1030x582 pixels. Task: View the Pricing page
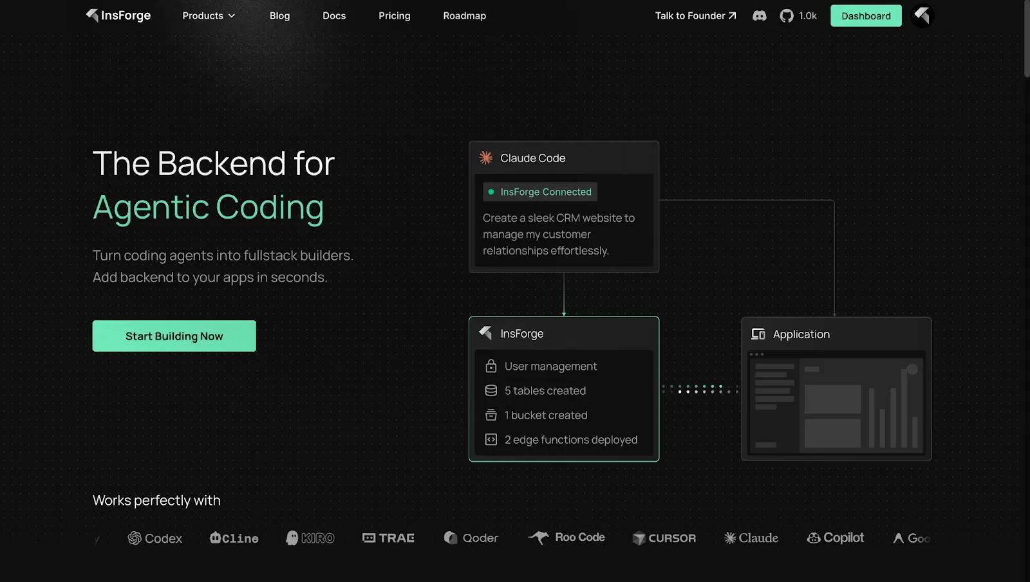[x=394, y=15]
